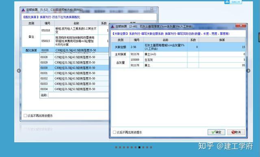The image size is (260, 157).
Task: Click the app logo icon of the 2-46 dialog
Action: (113, 26)
